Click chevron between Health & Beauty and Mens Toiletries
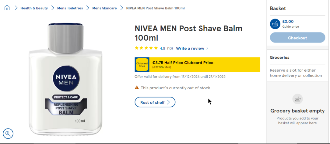Viewport: 330px width, 144px height. click(x=53, y=8)
